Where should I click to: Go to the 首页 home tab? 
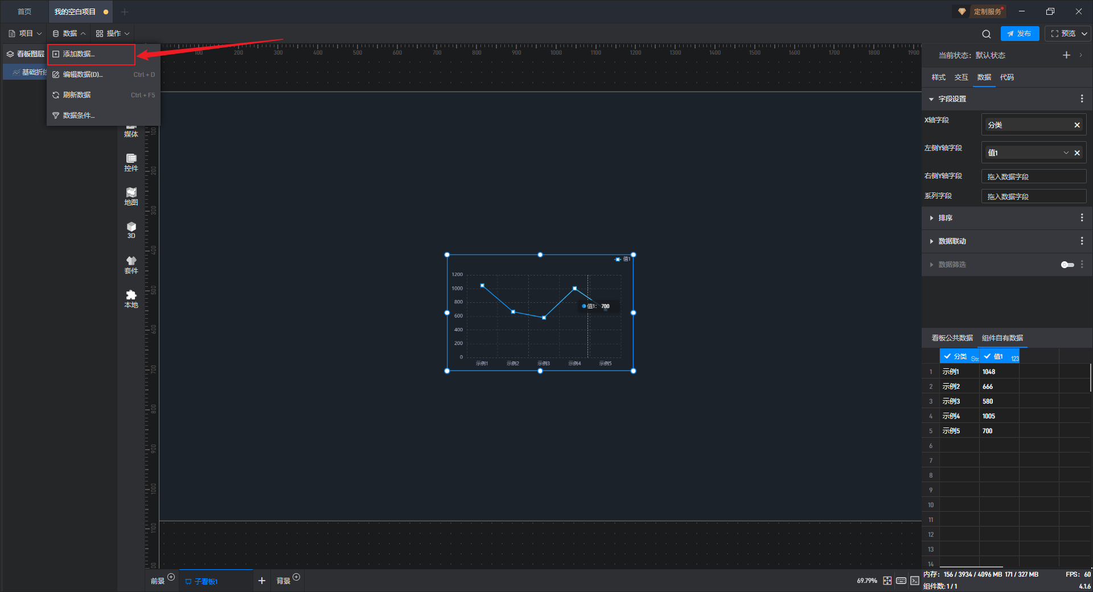click(x=24, y=11)
